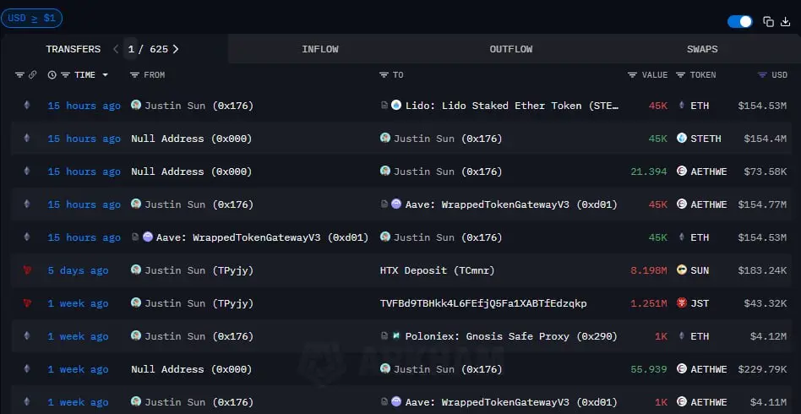This screenshot has width=801, height=414.
Task: Open the TO column filter icon
Action: pos(384,75)
